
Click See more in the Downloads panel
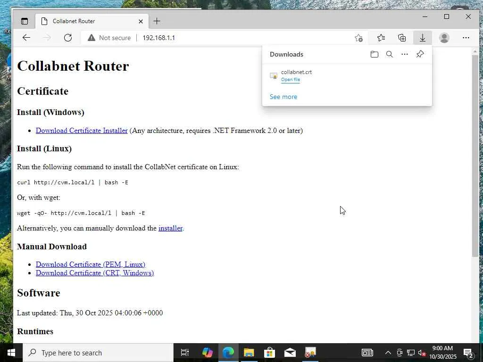pyautogui.click(x=283, y=97)
